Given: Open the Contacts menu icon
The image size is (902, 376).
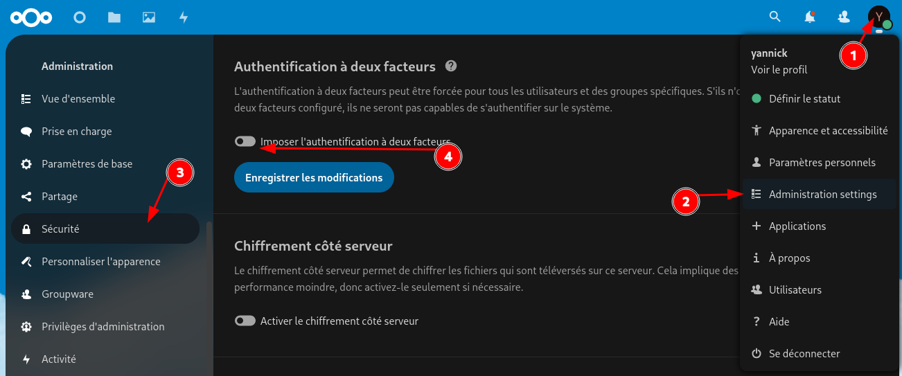Looking at the screenshot, I should [844, 17].
